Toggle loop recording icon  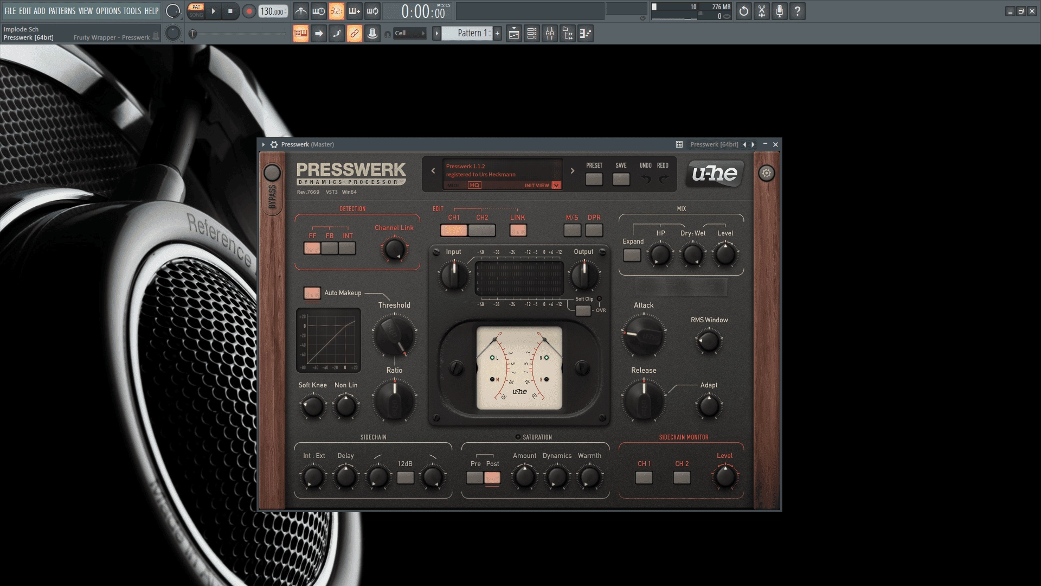[372, 11]
